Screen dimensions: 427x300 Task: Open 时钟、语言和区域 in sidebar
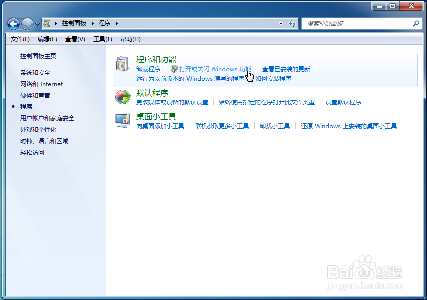click(x=44, y=141)
